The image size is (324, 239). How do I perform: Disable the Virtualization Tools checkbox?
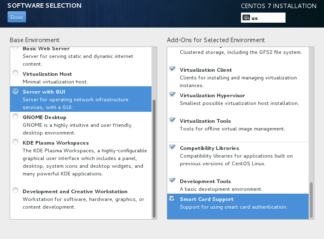[x=172, y=120]
